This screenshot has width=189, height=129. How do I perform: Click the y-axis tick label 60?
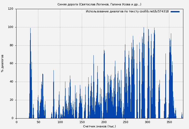(11, 64)
